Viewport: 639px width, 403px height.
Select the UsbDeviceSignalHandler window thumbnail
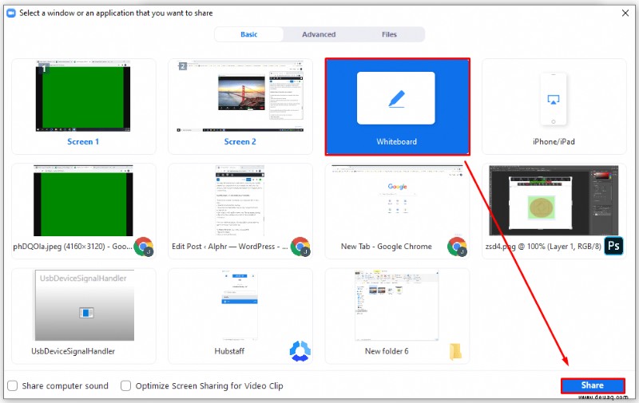pyautogui.click(x=84, y=316)
